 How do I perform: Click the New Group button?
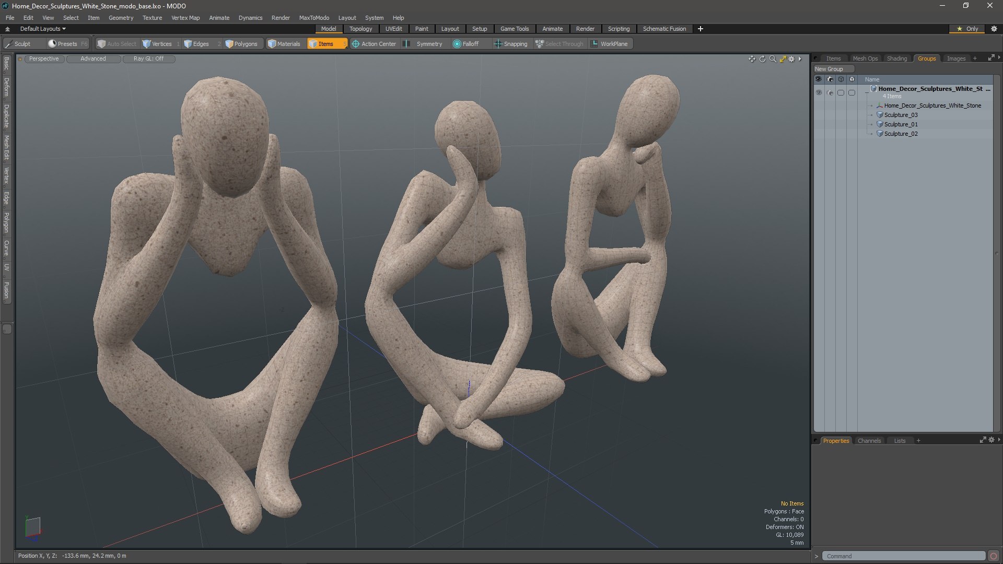(833, 69)
